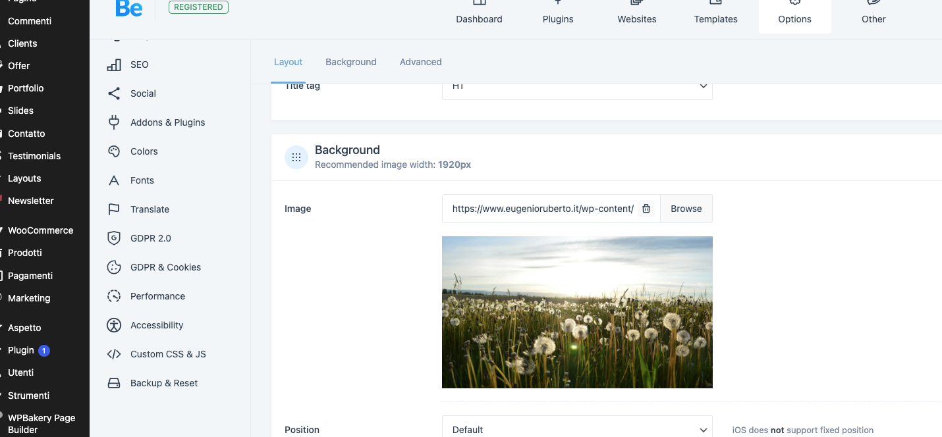942x437 pixels.
Task: Open Backup & Reset settings
Action: click(163, 383)
